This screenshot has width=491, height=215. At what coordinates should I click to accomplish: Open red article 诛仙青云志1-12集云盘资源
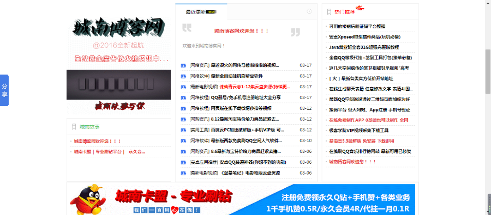255,87
